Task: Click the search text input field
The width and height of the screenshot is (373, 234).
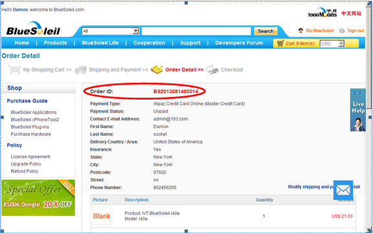Action: (196, 31)
